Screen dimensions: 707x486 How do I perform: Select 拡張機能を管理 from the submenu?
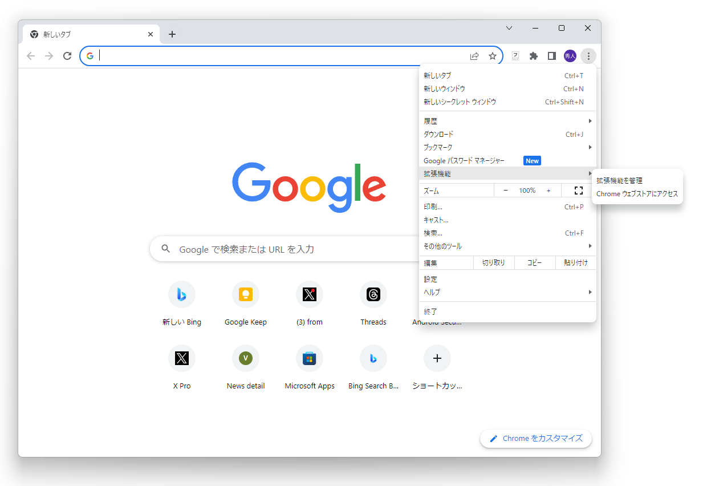tap(621, 180)
